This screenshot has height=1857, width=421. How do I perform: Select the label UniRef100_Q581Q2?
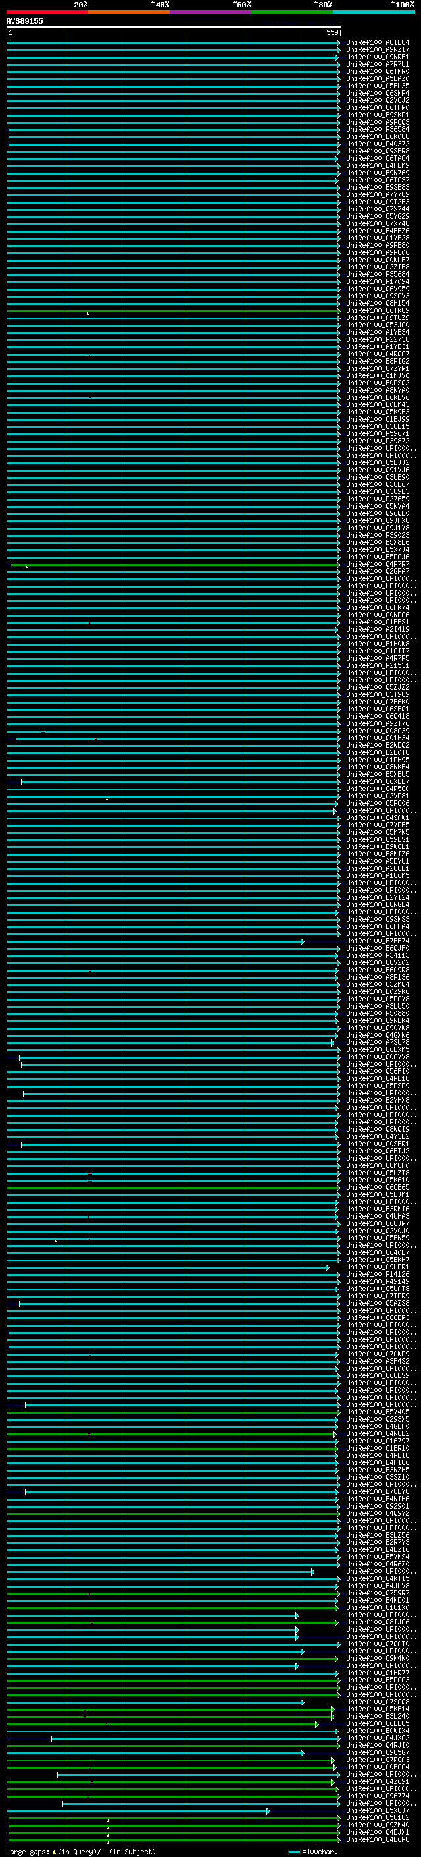click(378, 1818)
